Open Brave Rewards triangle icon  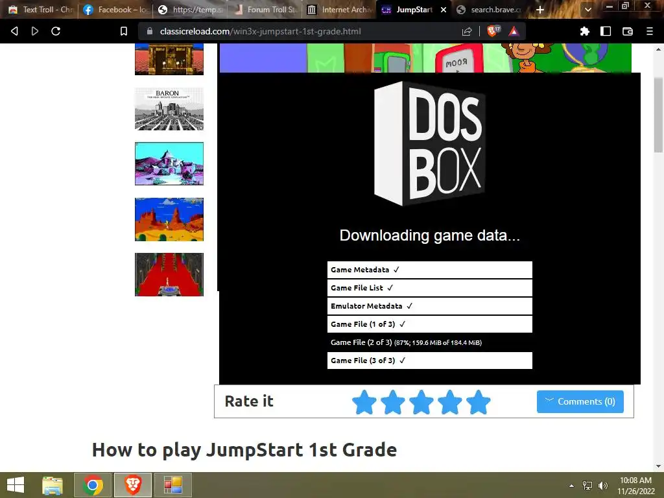(514, 31)
